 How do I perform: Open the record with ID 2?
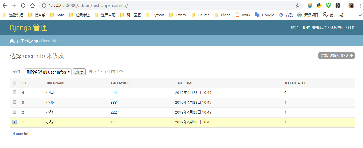click(x=23, y=112)
